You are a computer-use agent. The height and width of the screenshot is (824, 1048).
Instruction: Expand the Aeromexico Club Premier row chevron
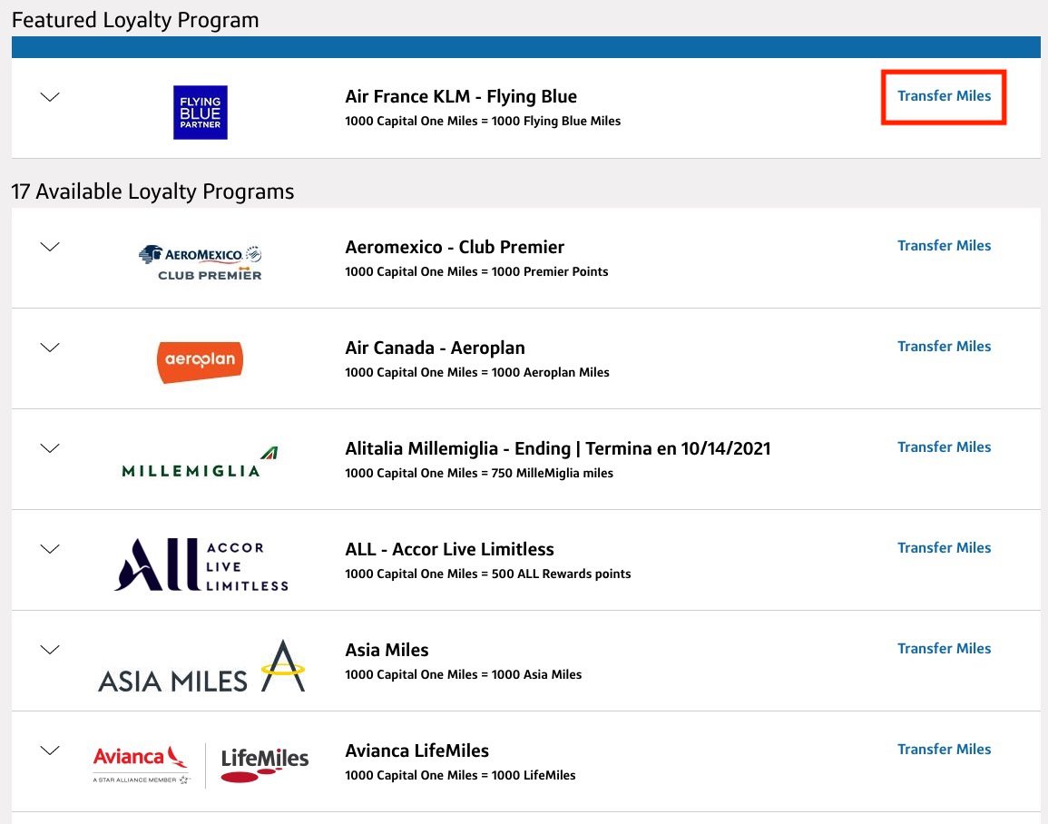point(50,247)
